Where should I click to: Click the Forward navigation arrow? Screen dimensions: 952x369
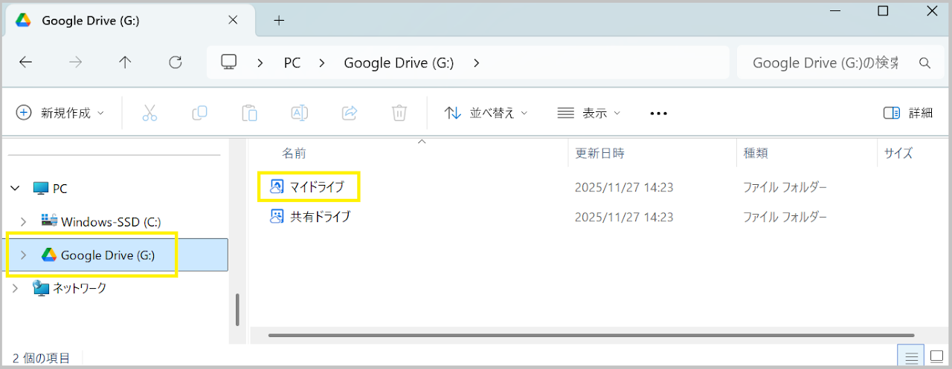pos(76,63)
